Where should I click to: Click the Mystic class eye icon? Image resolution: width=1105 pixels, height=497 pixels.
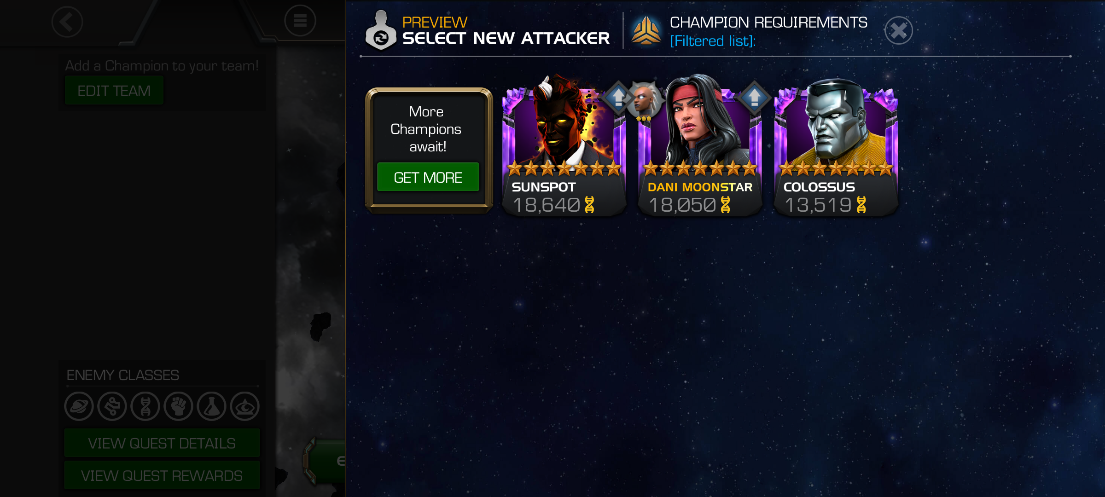click(245, 406)
